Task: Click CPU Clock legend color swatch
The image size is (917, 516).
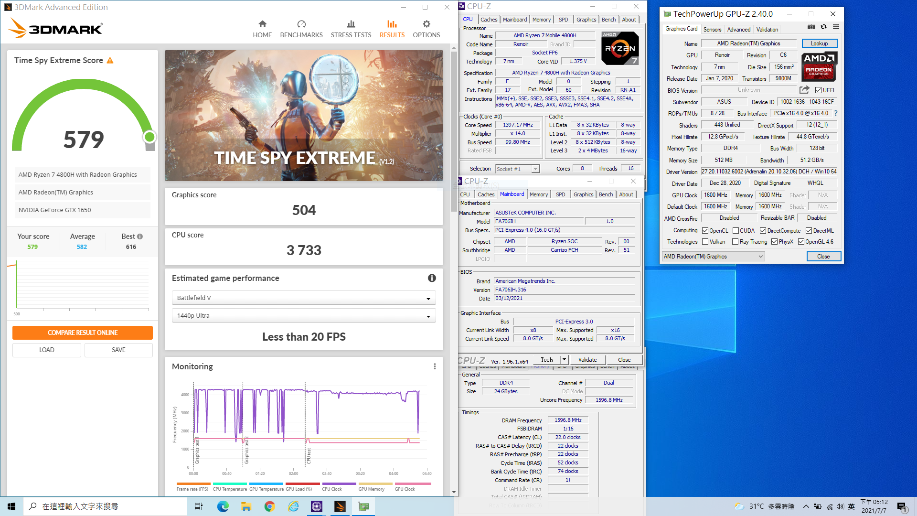Action: click(339, 484)
